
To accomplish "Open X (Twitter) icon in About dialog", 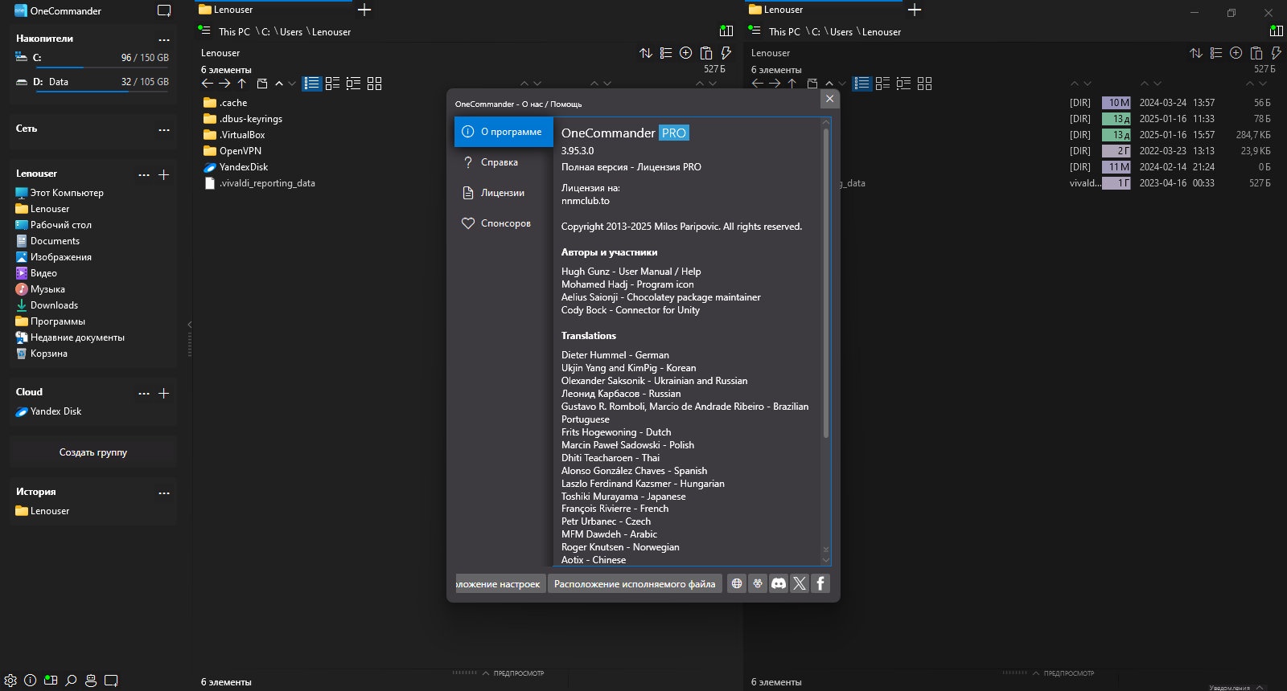I will click(800, 583).
